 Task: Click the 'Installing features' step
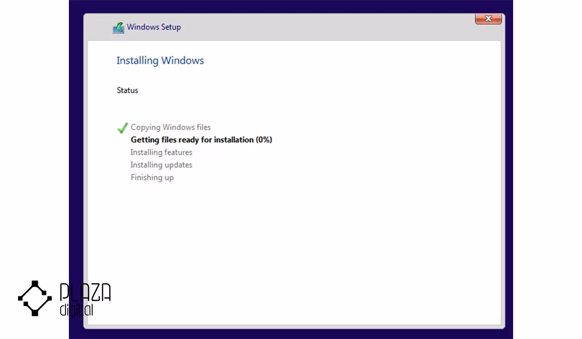point(162,153)
